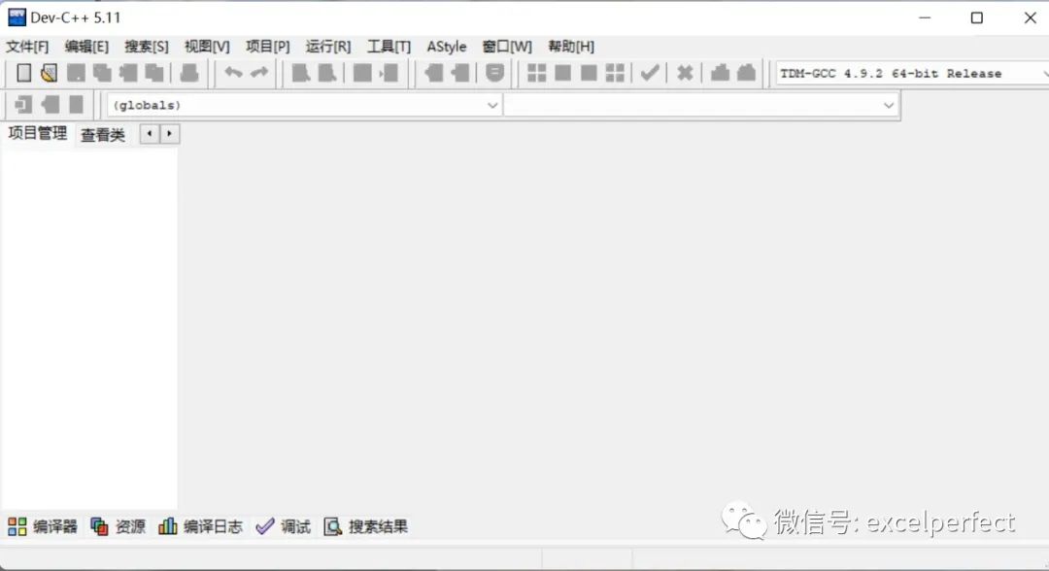1049x571 pixels.
Task: Click the Find toolbar icon
Action: (x=301, y=73)
